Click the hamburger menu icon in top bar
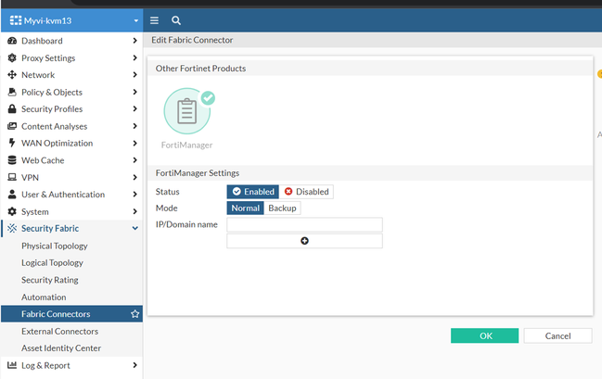 point(154,20)
